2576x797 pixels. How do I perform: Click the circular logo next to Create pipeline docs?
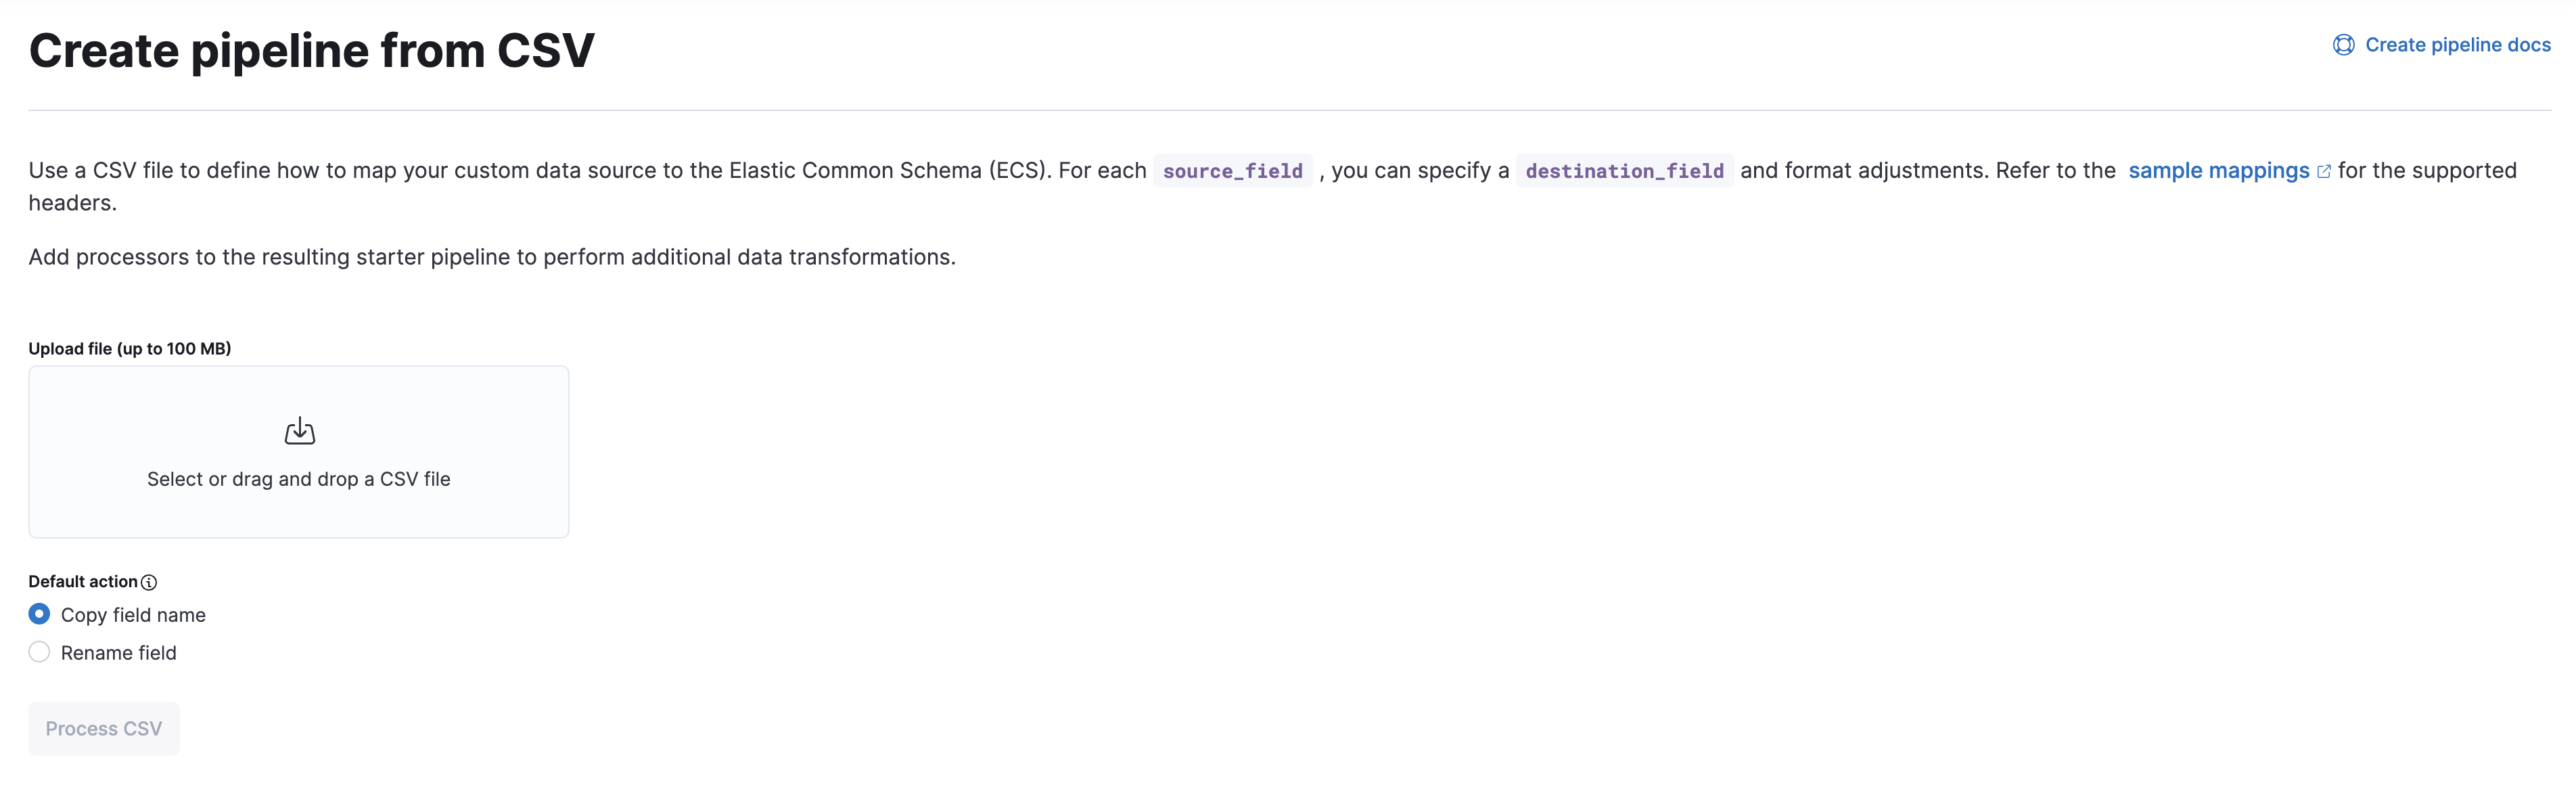(x=2345, y=44)
